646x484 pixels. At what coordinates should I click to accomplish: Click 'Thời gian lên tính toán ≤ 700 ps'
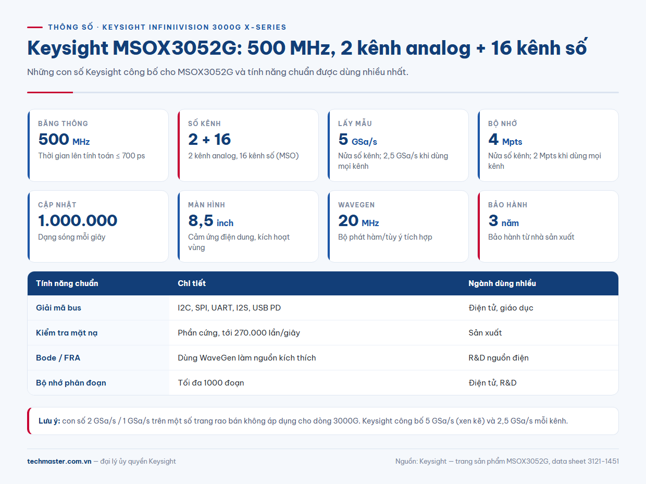click(x=92, y=156)
